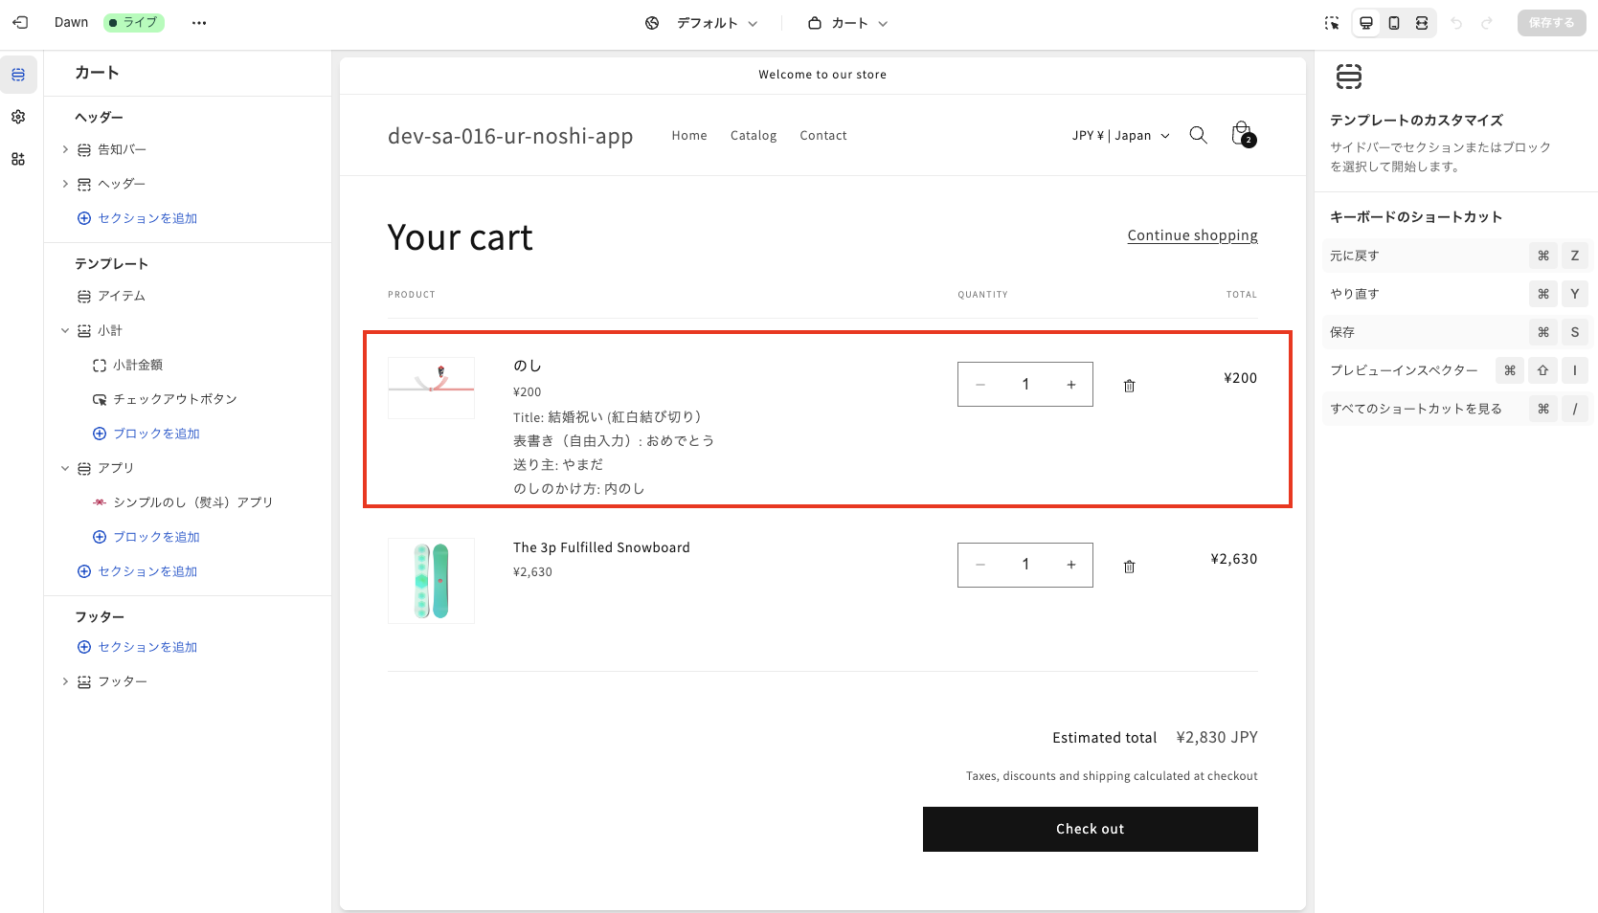1598x913 pixels.
Task: Select the チェックアウトボタン block
Action: pos(174,399)
